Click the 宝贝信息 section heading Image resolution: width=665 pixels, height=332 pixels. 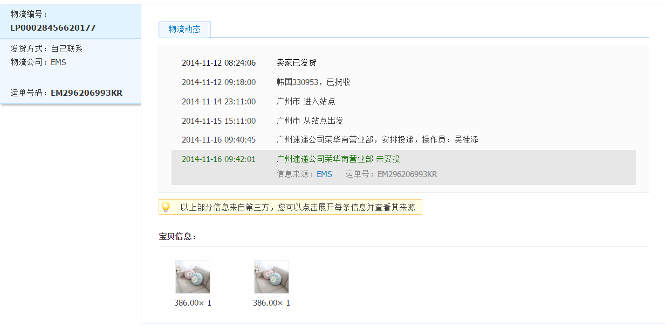[x=177, y=237]
